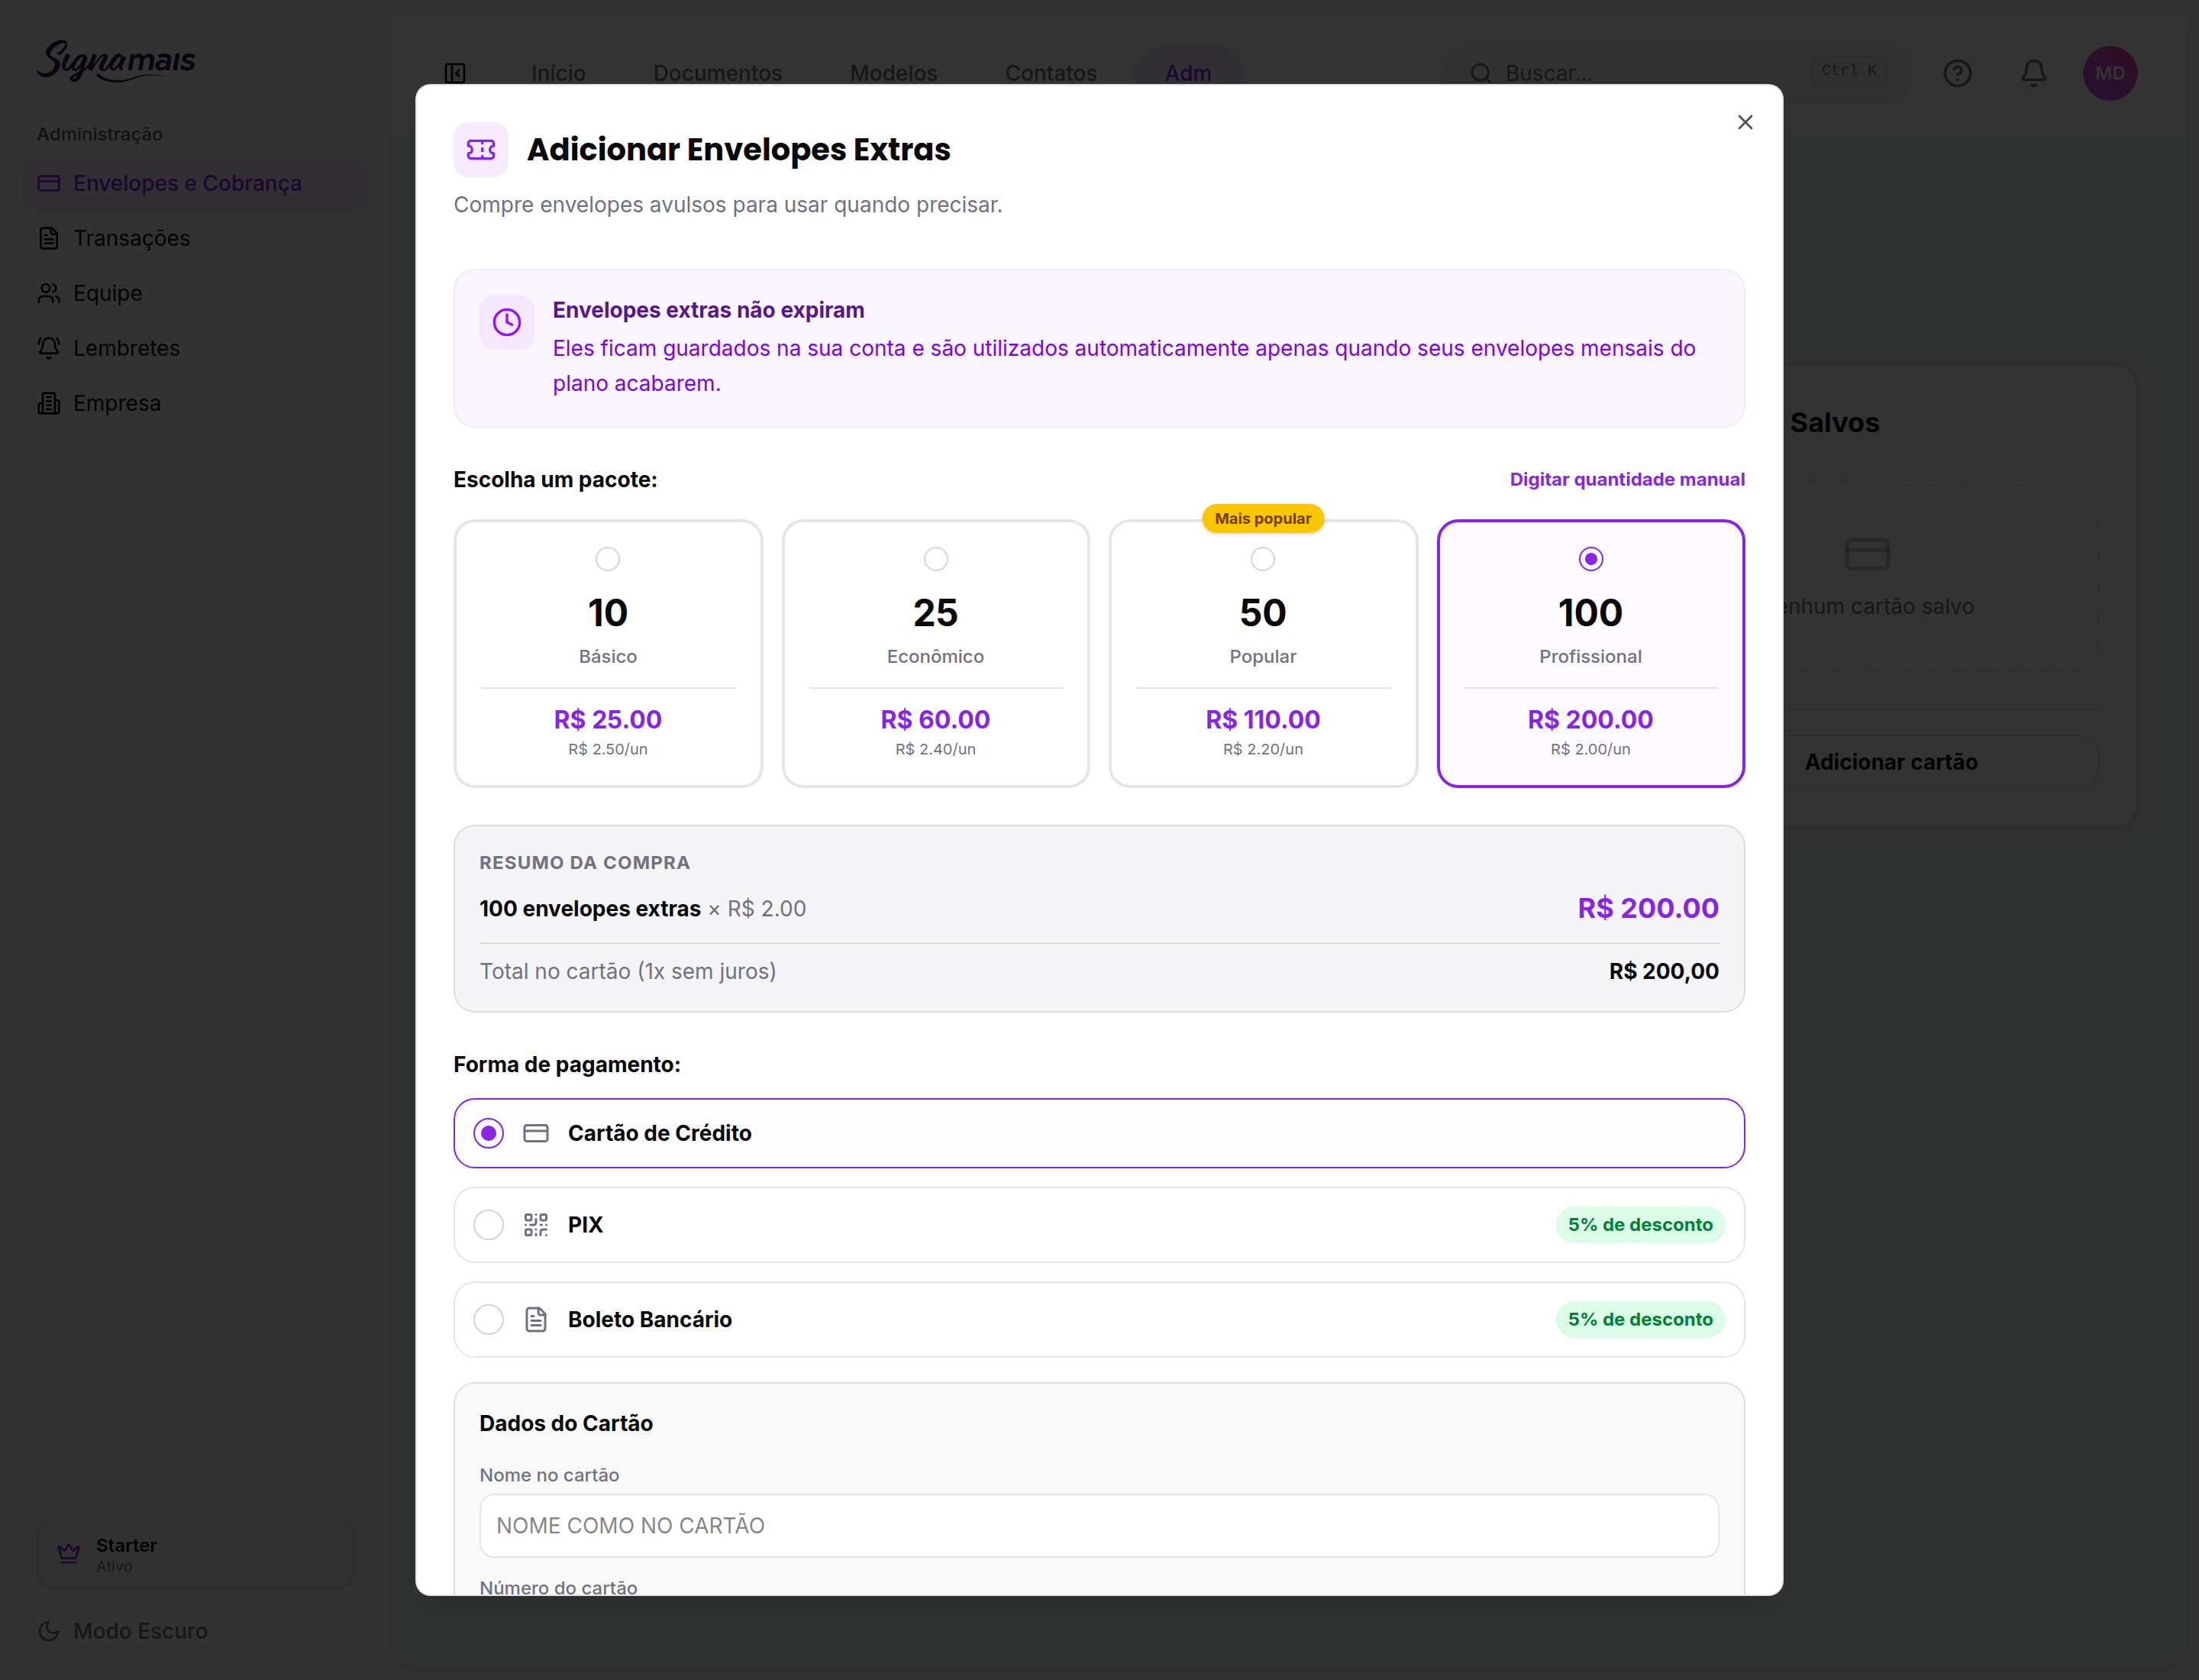Click the Signamais logo

coord(117,61)
